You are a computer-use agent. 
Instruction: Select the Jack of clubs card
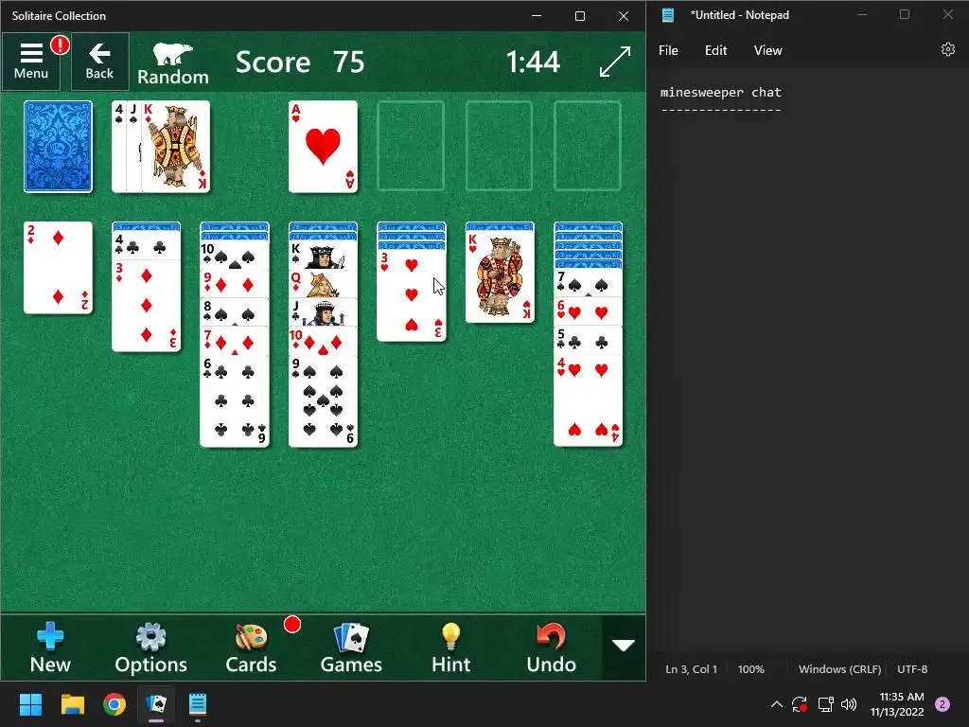click(324, 312)
